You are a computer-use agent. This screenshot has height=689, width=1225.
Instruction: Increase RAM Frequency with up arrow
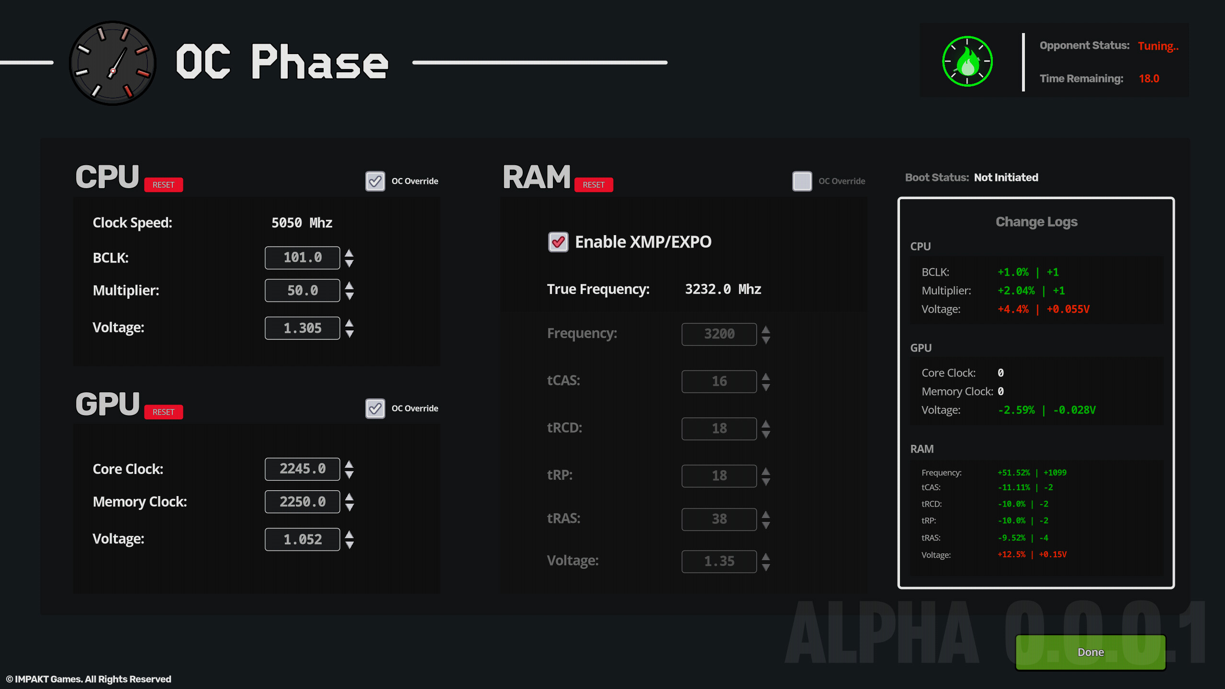[x=765, y=329]
